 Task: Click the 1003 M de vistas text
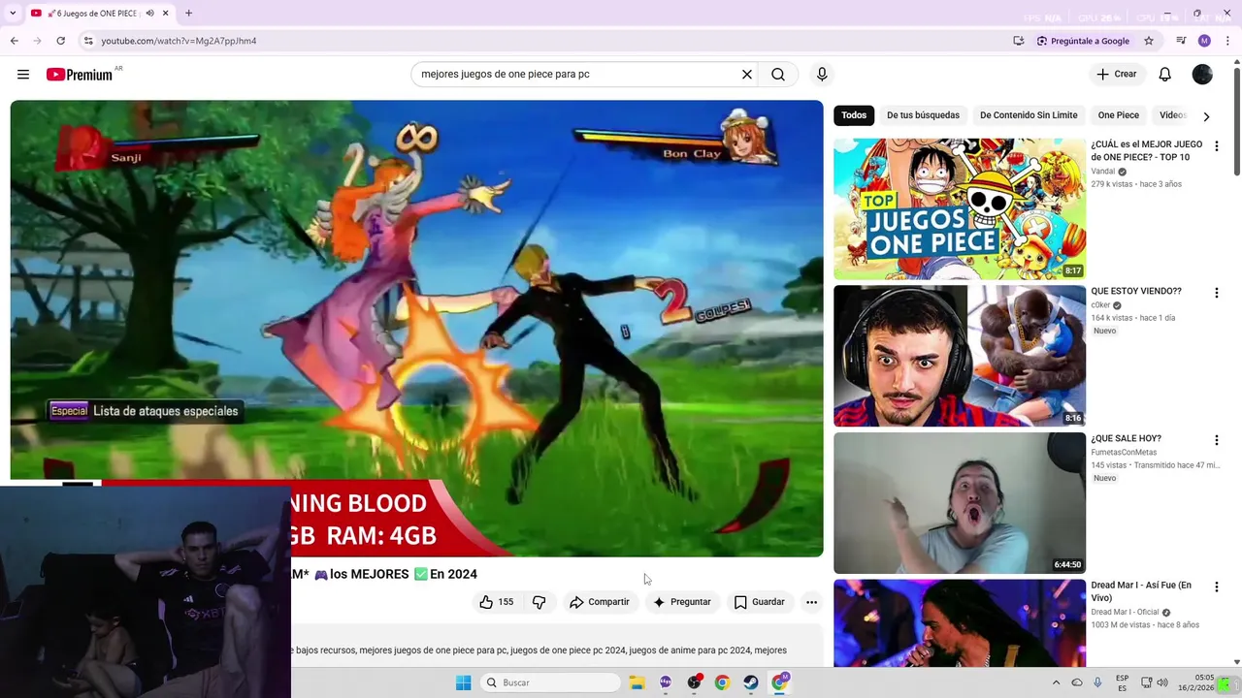[1121, 625]
